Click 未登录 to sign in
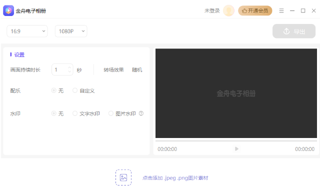This screenshot has height=186, width=320. pyautogui.click(x=212, y=11)
